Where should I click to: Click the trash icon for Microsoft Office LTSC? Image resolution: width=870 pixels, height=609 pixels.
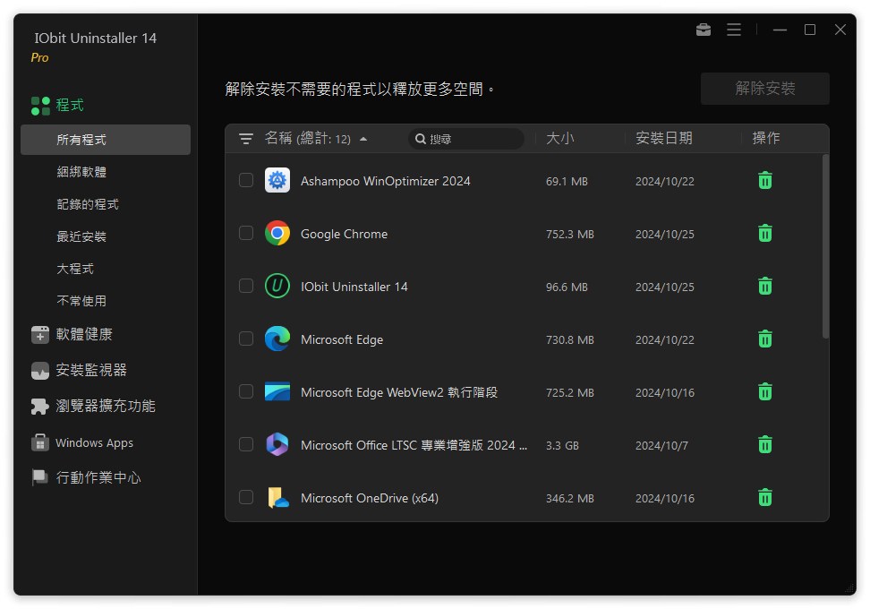coord(764,445)
